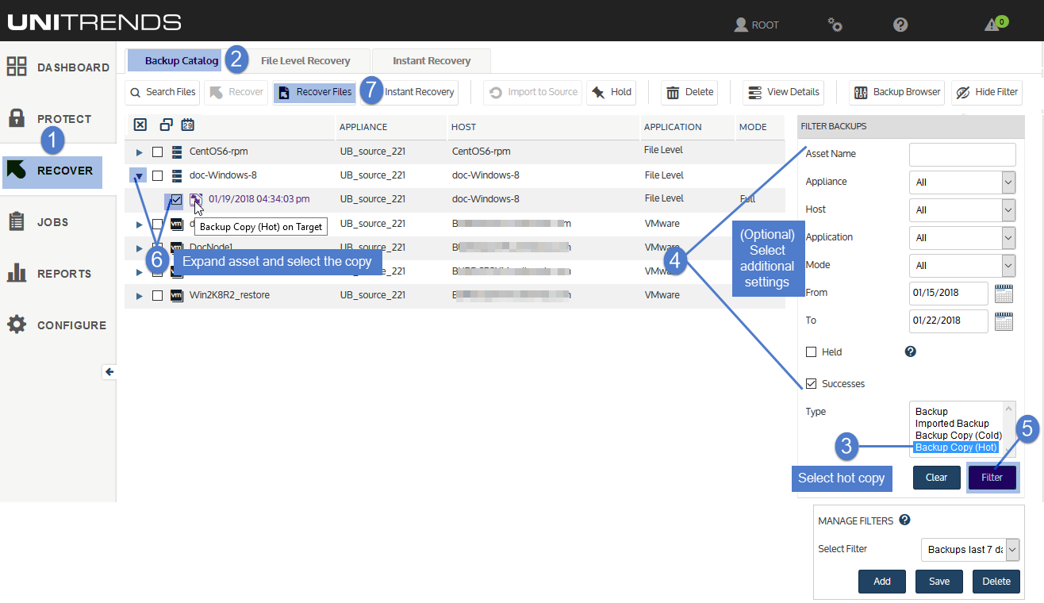The image size is (1044, 603).
Task: Click the Type list scrollbar
Action: pos(1009,429)
